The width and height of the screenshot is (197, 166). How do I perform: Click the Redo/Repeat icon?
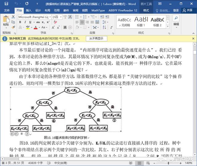click(x=27, y=3)
